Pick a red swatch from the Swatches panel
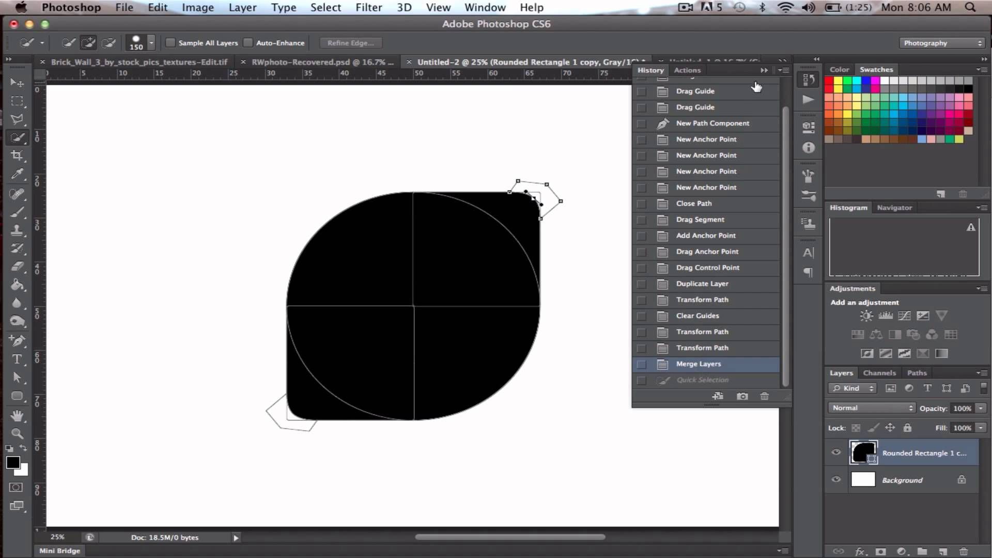 coord(830,81)
